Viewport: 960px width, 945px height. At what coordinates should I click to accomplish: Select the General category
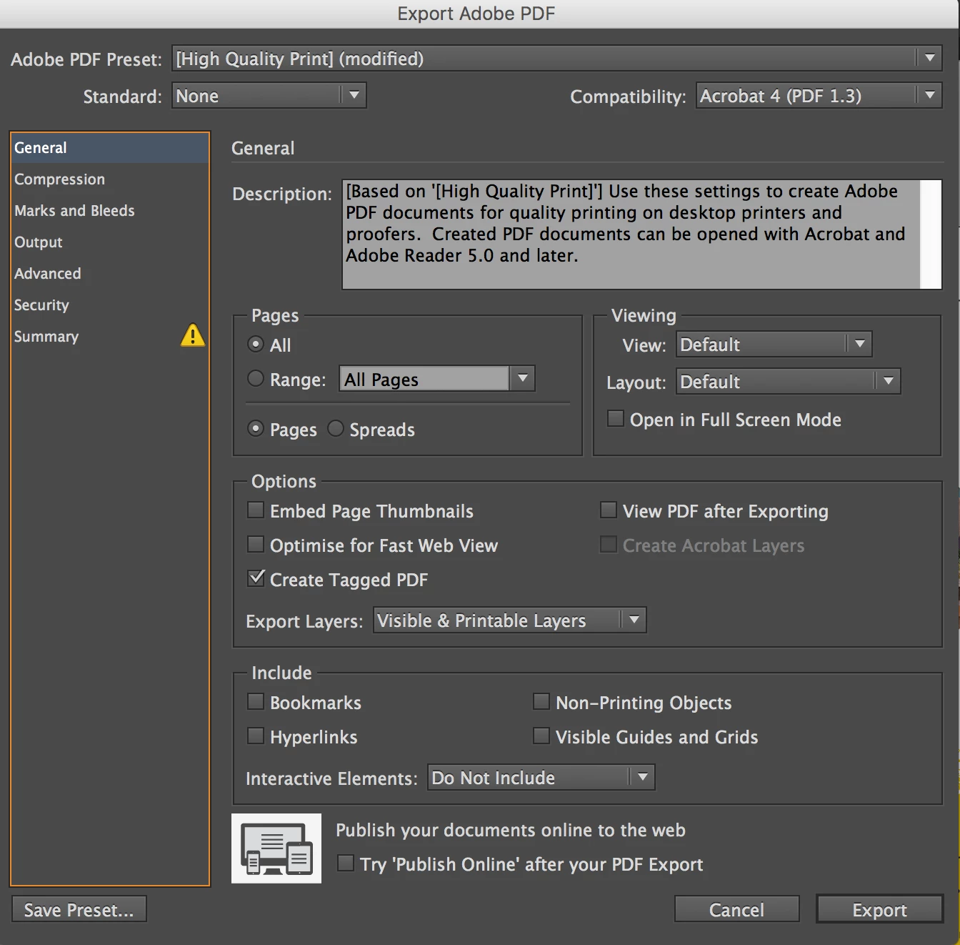(110, 148)
